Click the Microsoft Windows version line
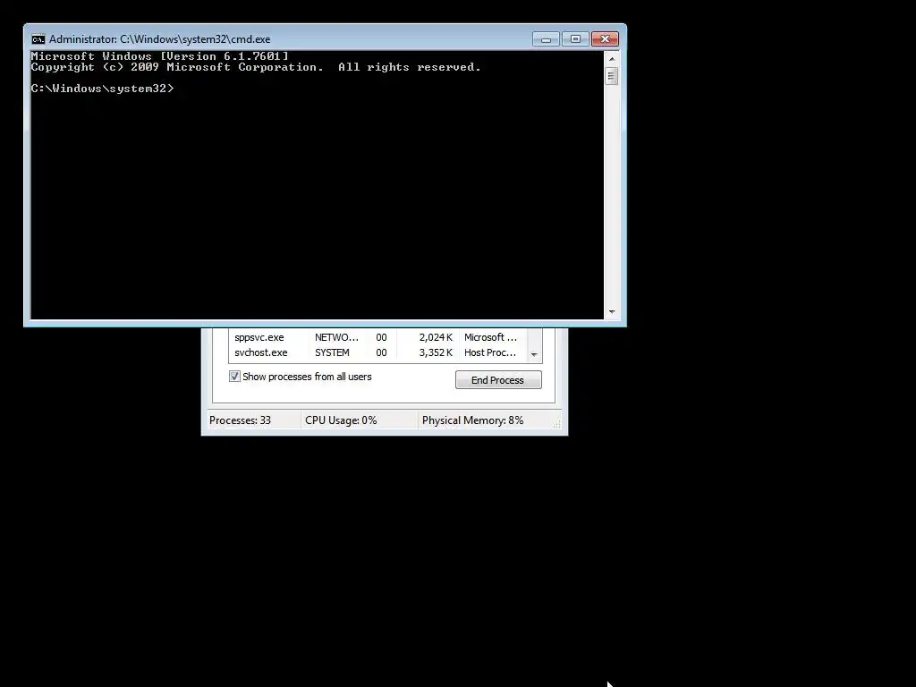The width and height of the screenshot is (916, 687). coord(159,56)
